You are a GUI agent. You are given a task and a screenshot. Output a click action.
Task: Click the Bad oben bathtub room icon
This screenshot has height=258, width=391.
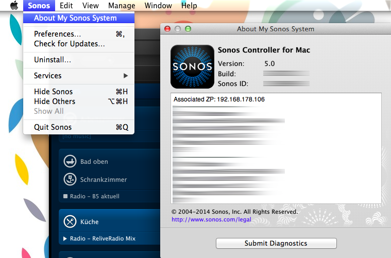70,161
